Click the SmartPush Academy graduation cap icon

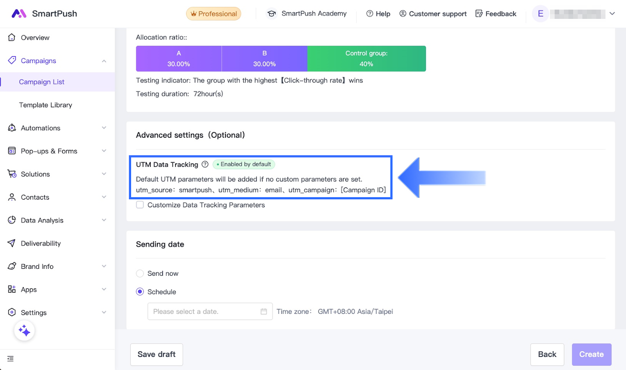pyautogui.click(x=272, y=14)
